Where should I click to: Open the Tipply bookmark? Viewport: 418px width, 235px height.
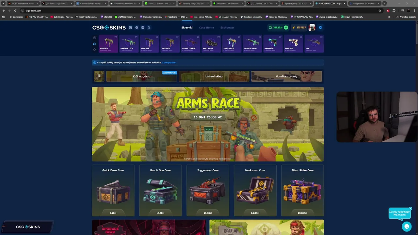pos(86,17)
